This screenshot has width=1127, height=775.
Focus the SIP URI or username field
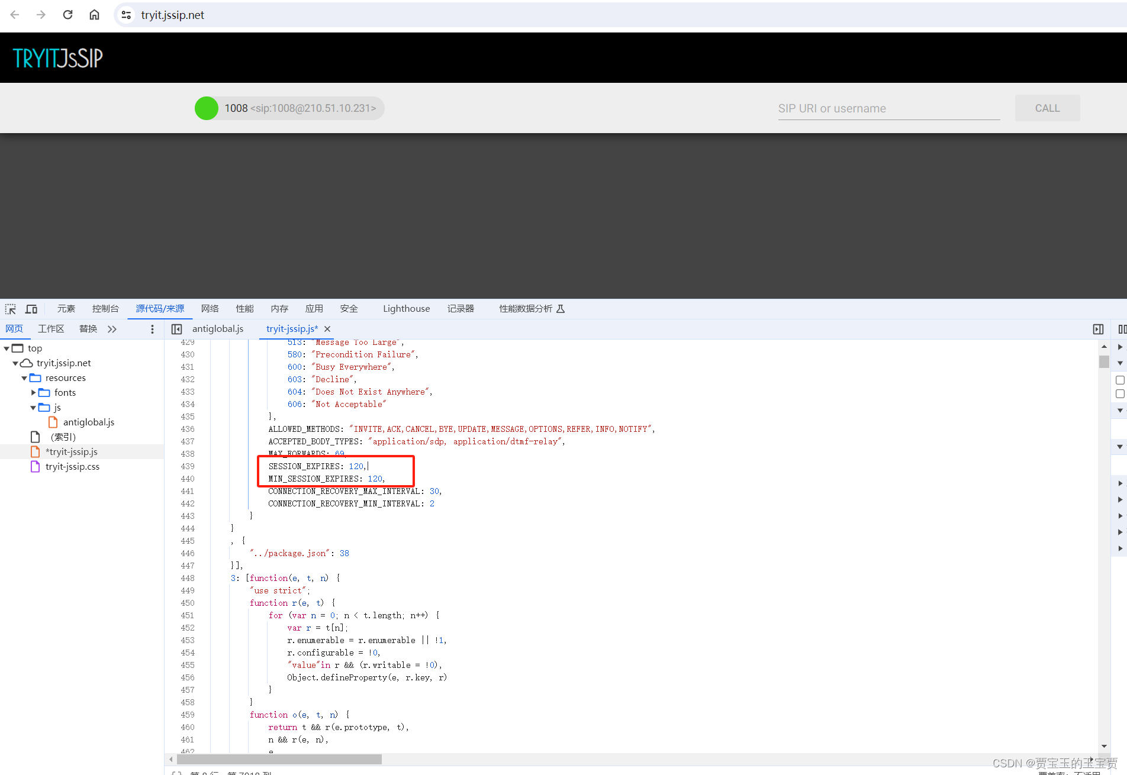888,108
